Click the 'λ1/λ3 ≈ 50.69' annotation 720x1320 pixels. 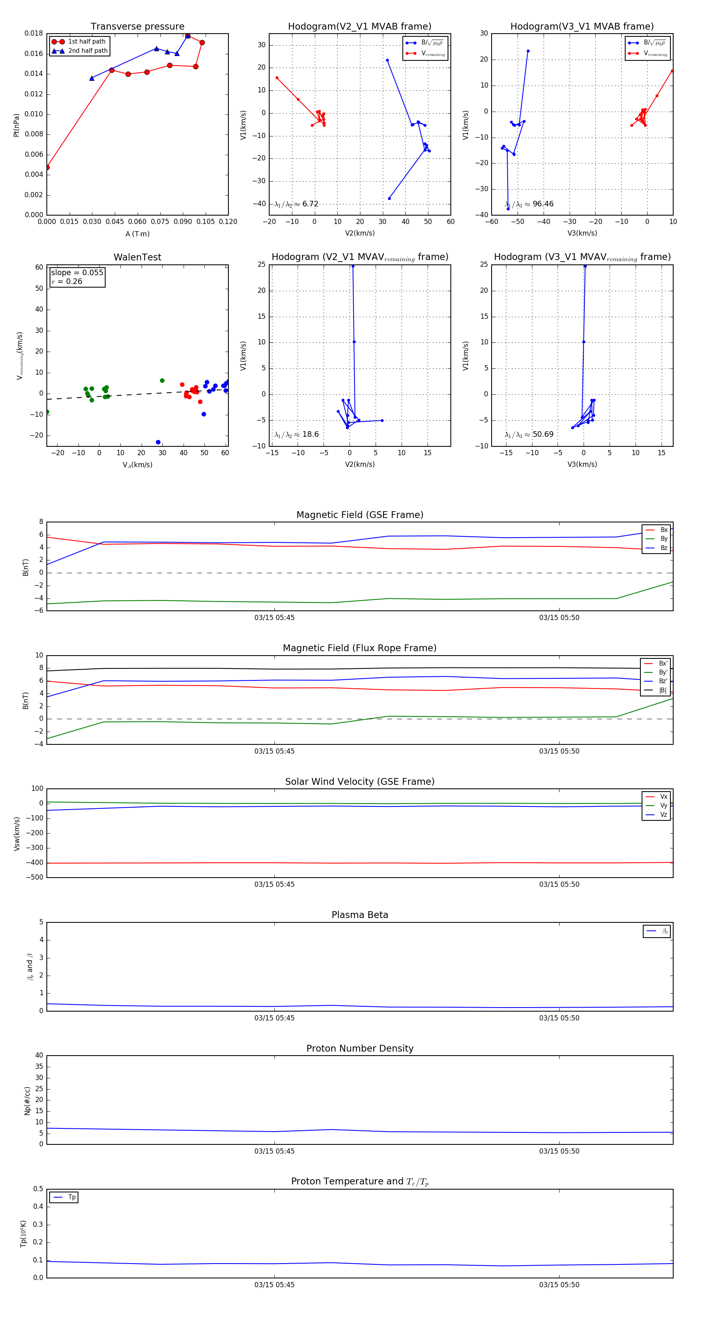click(x=529, y=434)
